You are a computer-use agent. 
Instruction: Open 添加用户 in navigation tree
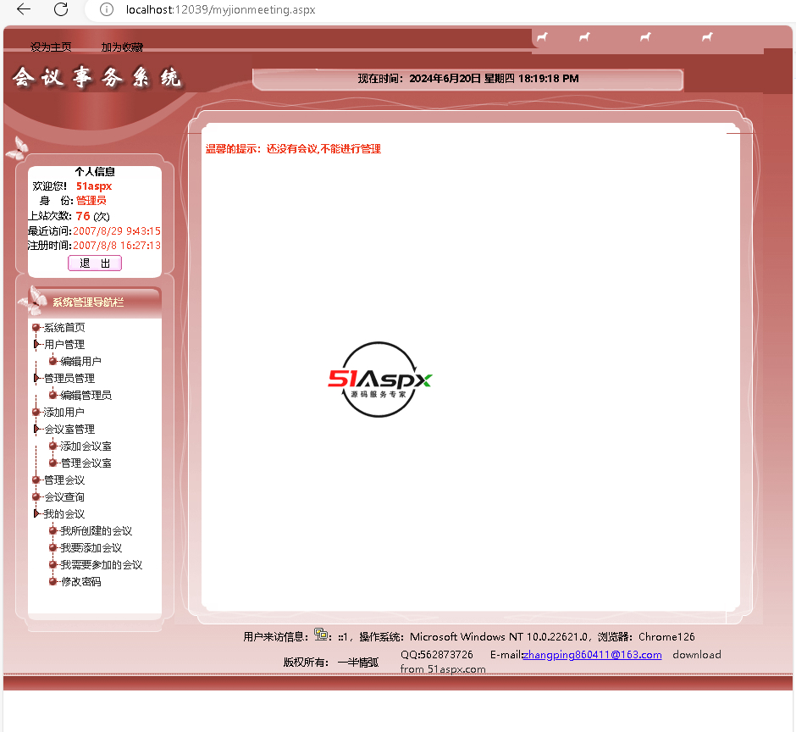coord(64,412)
